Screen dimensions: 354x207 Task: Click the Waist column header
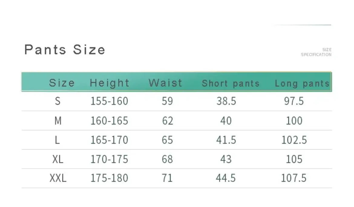coord(165,83)
